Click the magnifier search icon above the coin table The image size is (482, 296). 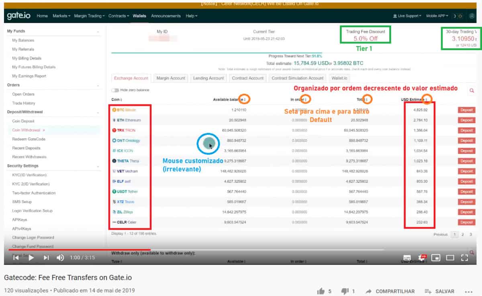pos(472,91)
